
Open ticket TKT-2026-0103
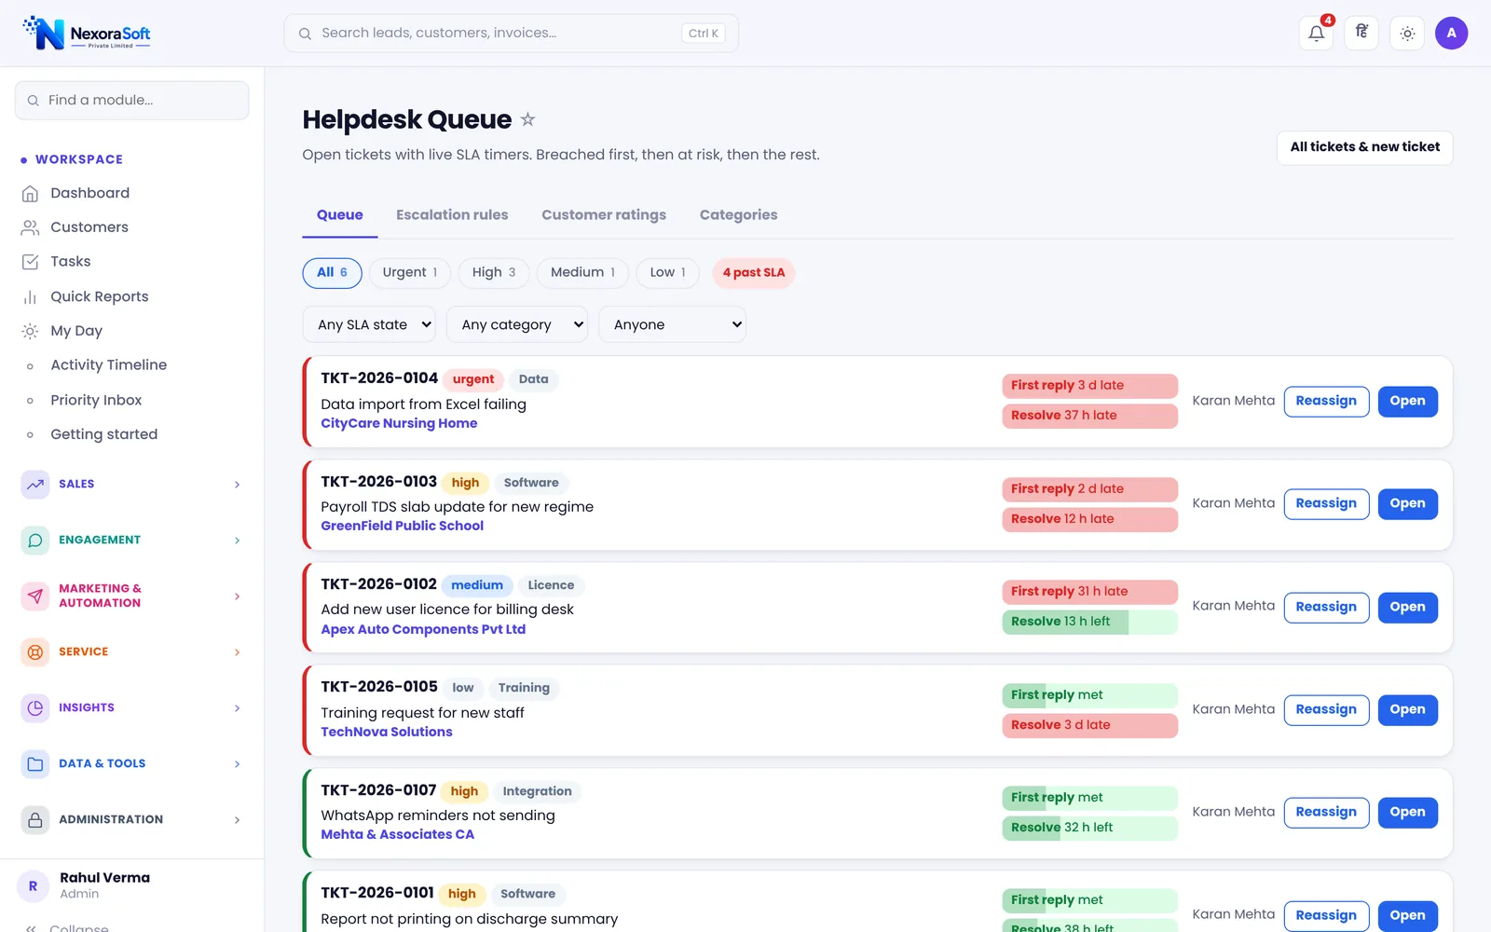1407,504
